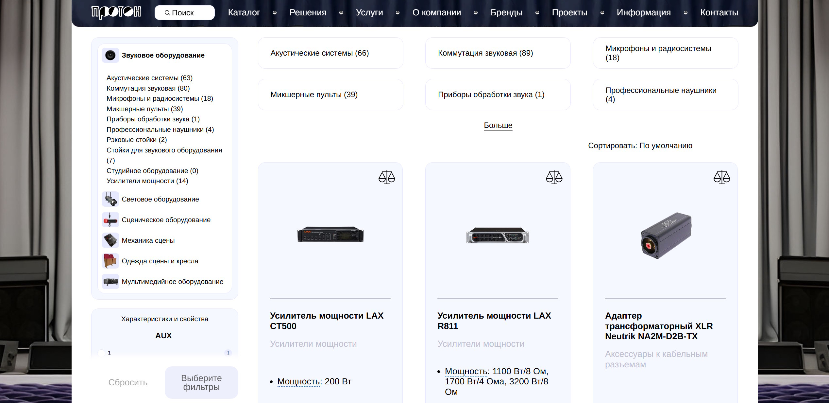Open the Контакты menu
The height and width of the screenshot is (403, 829).
click(719, 12)
